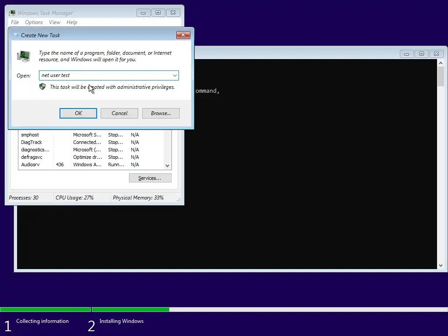Click command prompt scroll up arrow

click(x=441, y=63)
